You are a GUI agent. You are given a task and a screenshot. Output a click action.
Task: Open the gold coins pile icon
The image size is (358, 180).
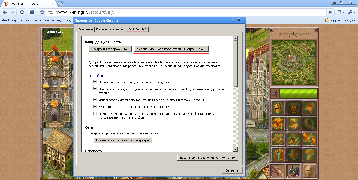[278, 123]
